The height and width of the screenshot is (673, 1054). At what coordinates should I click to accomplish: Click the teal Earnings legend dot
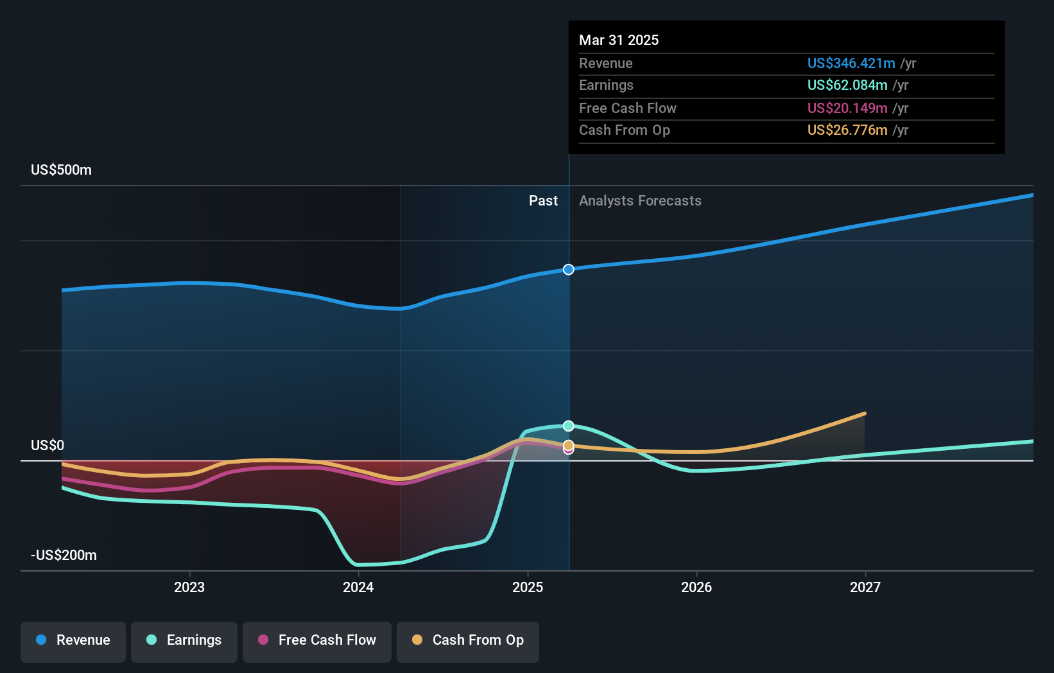pos(151,640)
